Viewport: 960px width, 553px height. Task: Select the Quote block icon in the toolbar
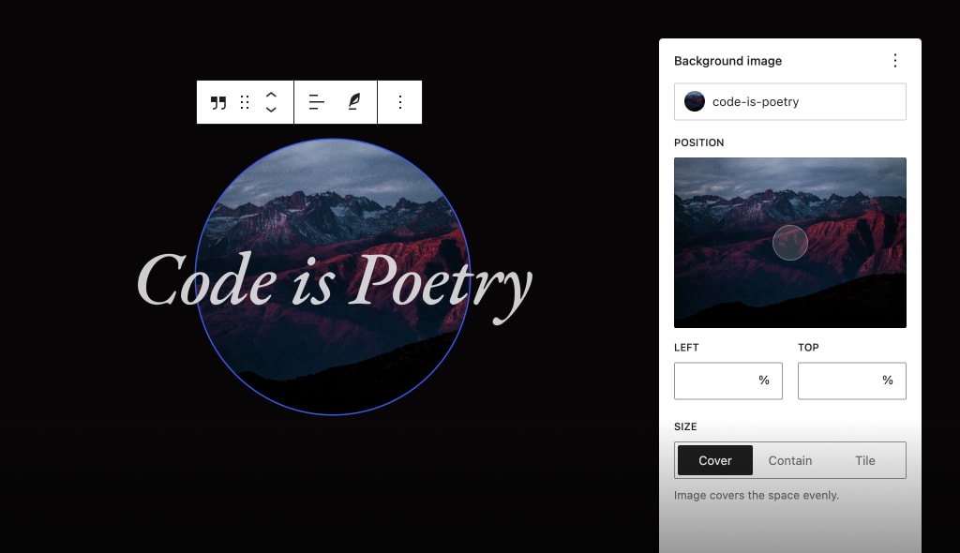point(218,101)
